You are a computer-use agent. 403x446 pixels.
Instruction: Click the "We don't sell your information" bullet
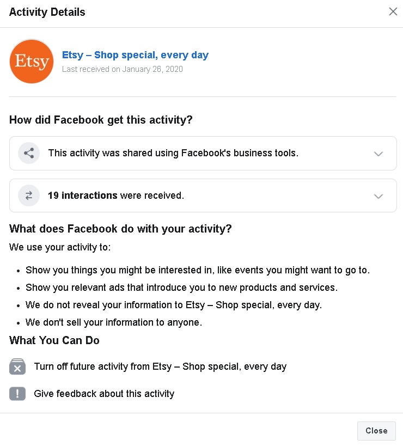pos(114,322)
